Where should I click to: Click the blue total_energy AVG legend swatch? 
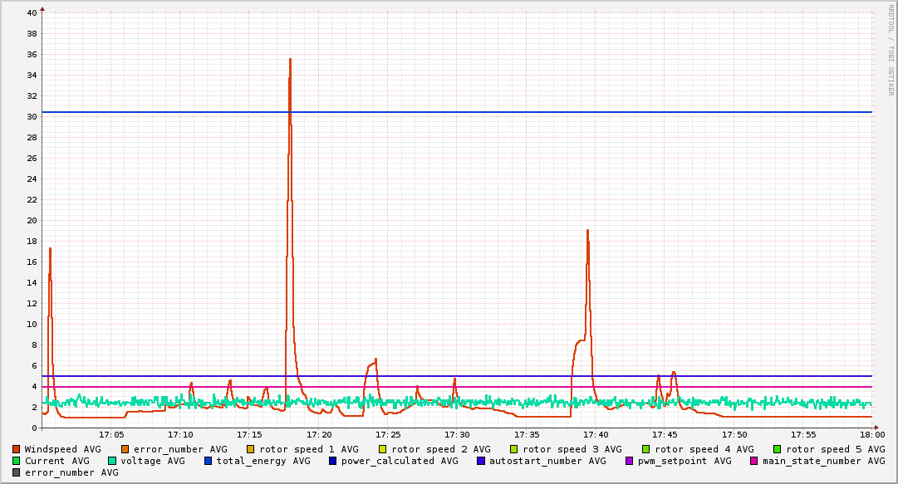pyautogui.click(x=208, y=461)
